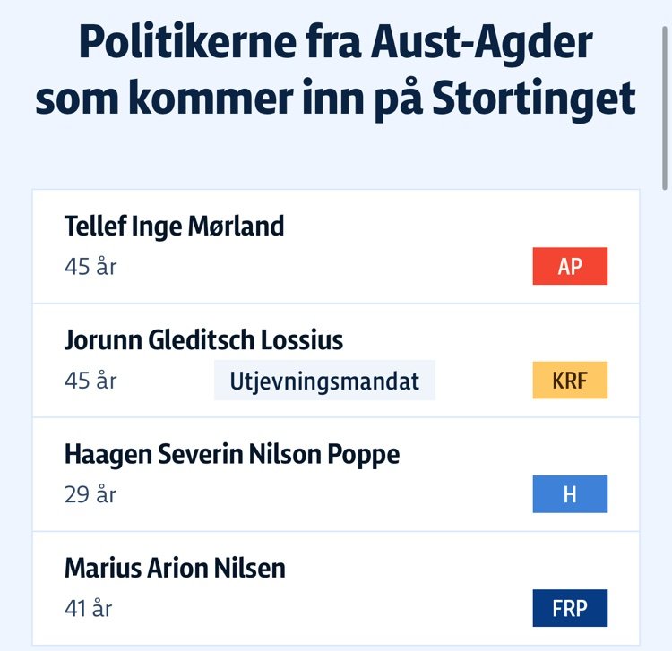This screenshot has height=651, width=672.
Task: Open Haagen Severin Nilson Poppe's name
Action: pyautogui.click(x=232, y=454)
